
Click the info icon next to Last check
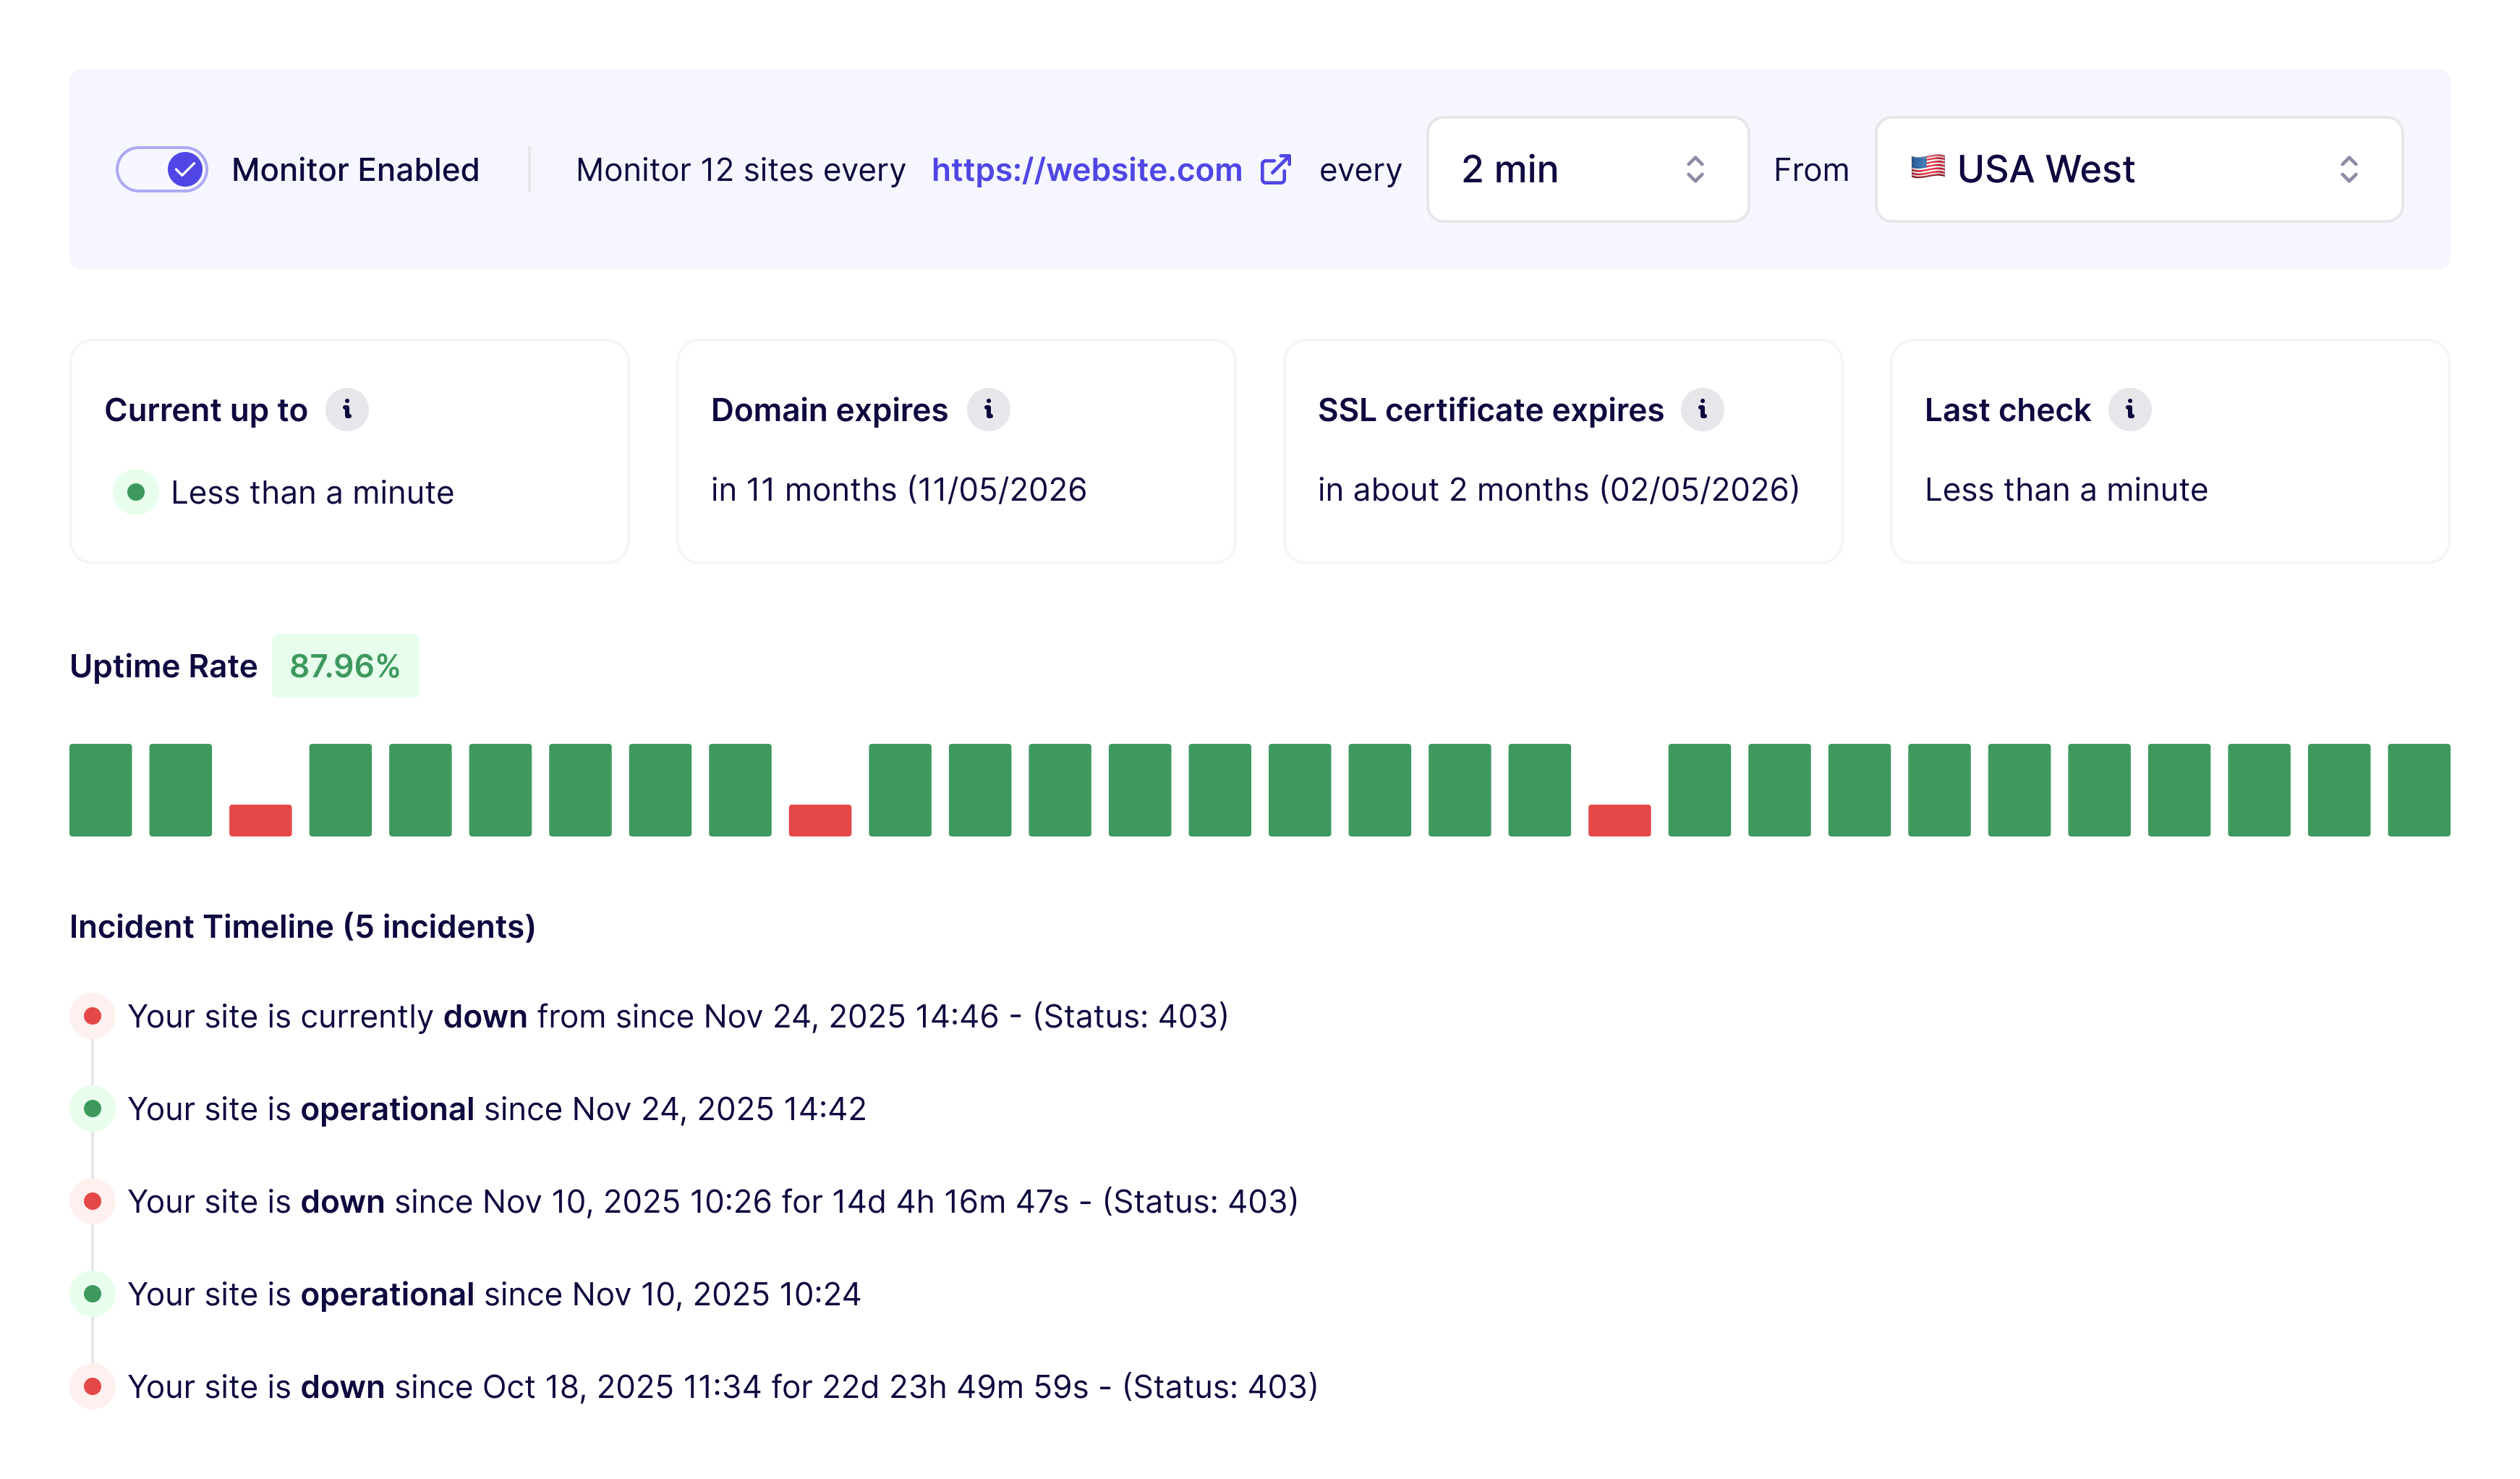coord(2130,410)
